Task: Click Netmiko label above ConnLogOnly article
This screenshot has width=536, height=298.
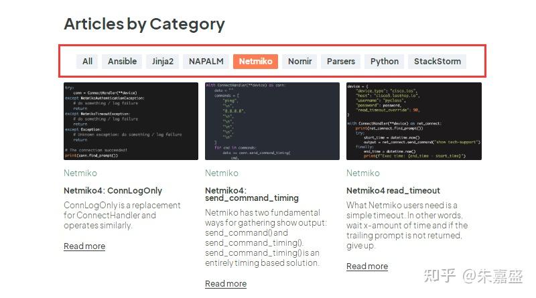Action: (80, 173)
